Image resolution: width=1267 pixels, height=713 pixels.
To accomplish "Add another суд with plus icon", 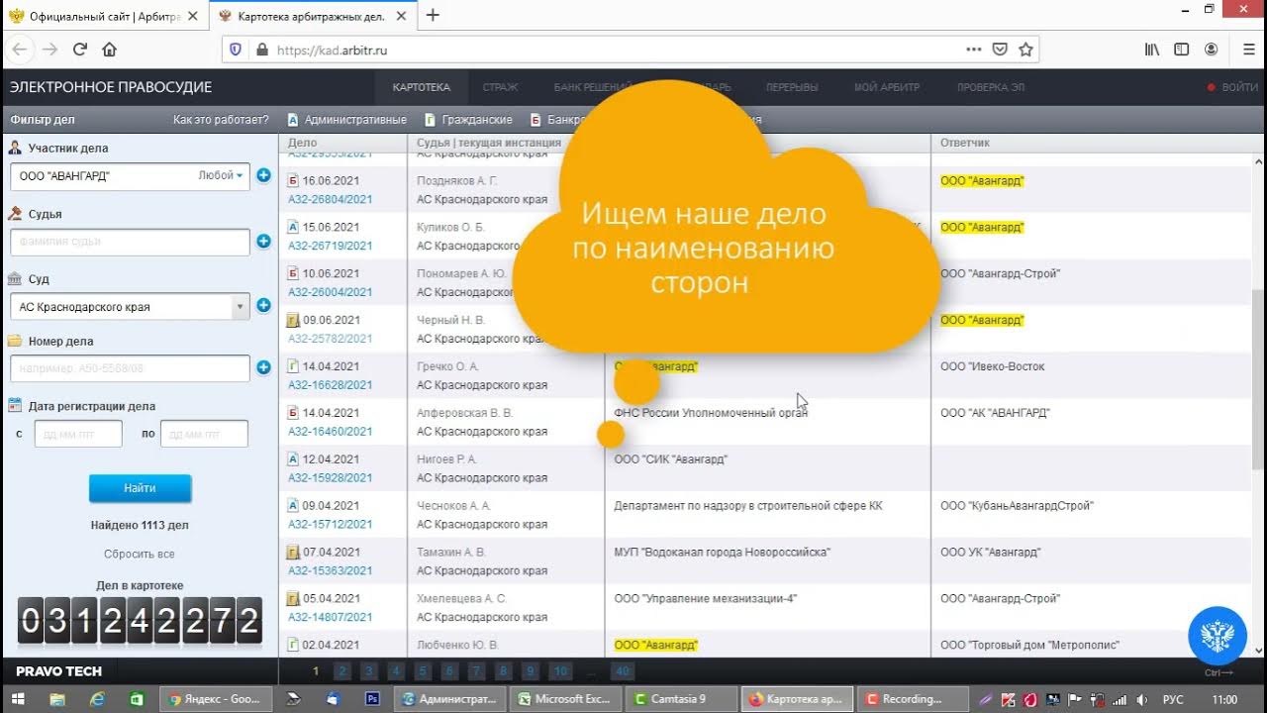I will coord(263,305).
